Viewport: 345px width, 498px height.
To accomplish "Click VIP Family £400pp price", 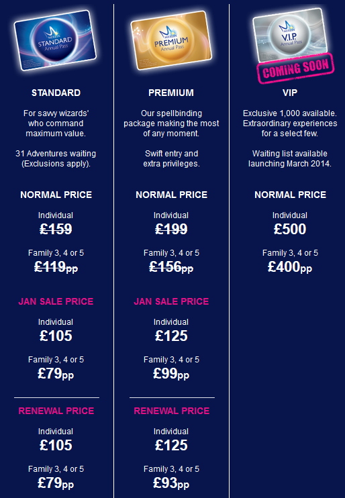I will [290, 267].
